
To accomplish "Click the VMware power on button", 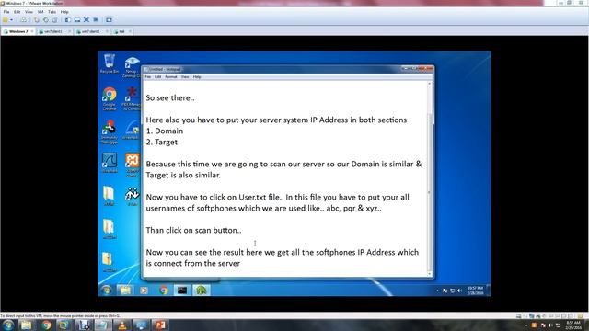I will click(6, 20).
